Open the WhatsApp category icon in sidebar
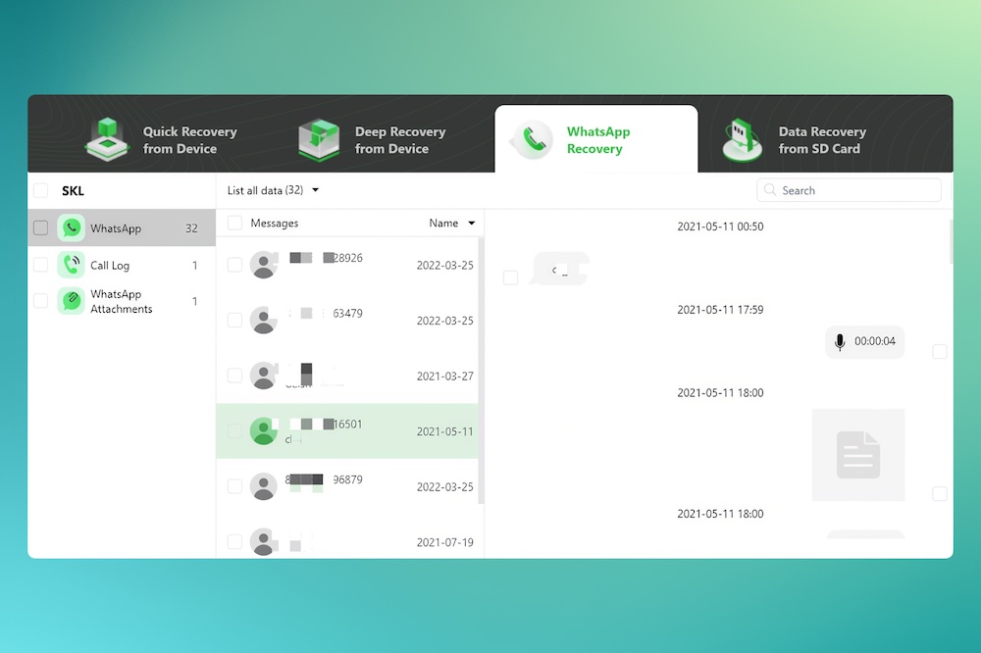This screenshot has width=981, height=653. coord(71,226)
